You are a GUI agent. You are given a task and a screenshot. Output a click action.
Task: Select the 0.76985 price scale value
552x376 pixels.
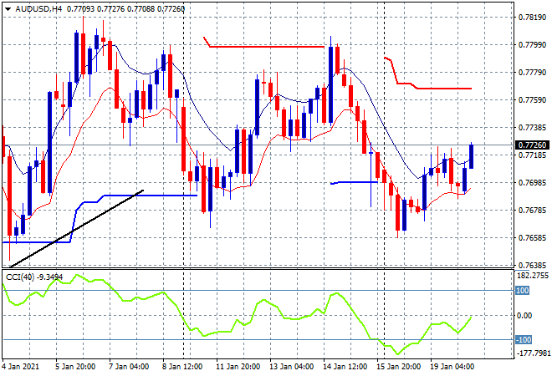tap(533, 182)
